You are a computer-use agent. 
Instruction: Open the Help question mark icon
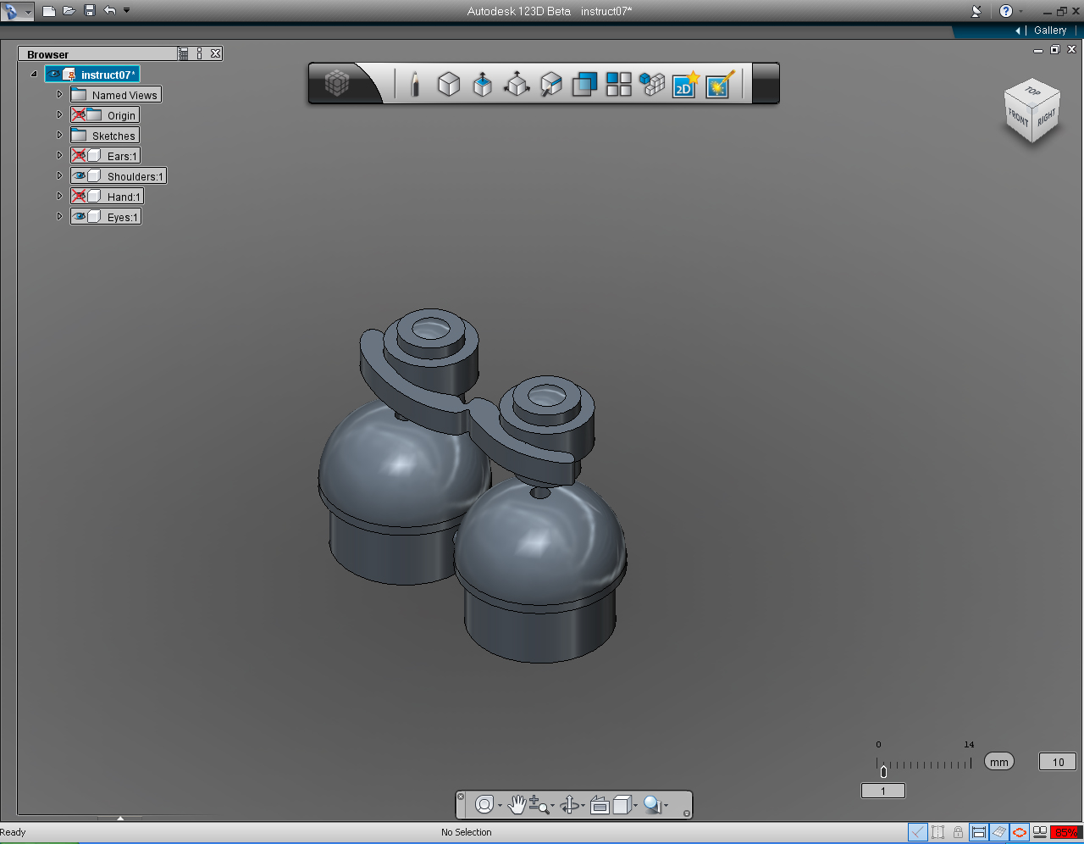tap(1006, 11)
